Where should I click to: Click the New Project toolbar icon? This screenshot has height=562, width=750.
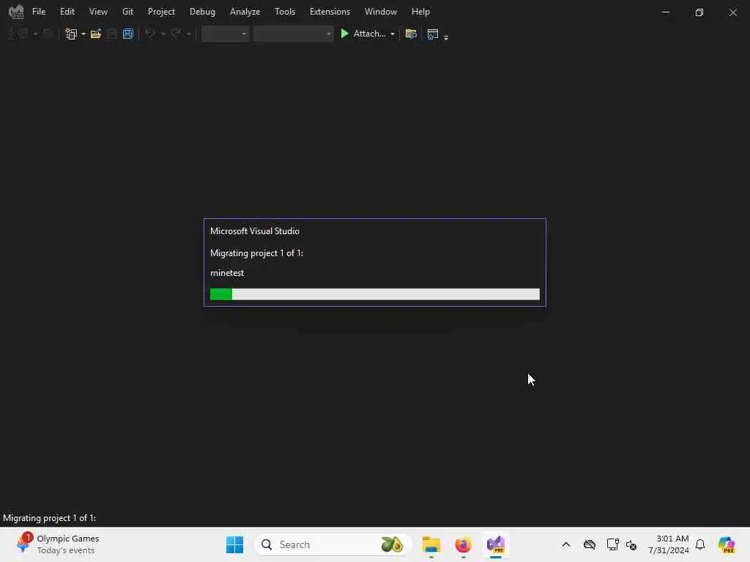click(x=71, y=34)
